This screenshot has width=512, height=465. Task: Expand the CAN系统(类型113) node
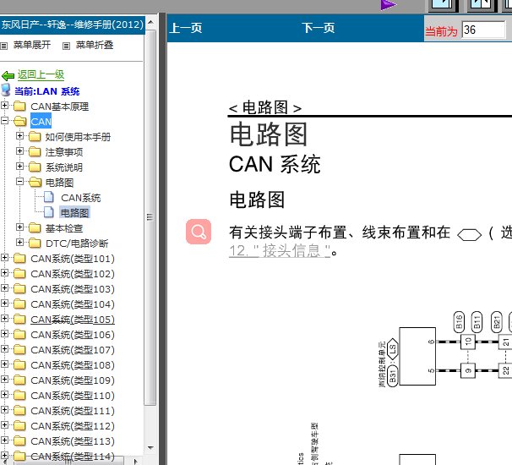click(4, 440)
